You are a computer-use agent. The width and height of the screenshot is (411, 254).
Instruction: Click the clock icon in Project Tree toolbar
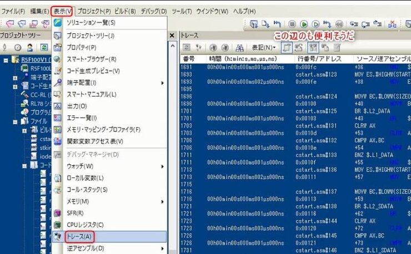click(17, 48)
